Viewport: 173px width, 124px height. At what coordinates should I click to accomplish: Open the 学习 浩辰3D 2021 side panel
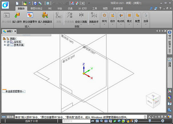(170, 42)
